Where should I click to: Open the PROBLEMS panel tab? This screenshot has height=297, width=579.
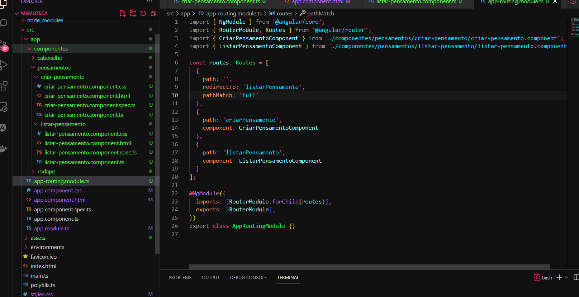[x=180, y=278]
